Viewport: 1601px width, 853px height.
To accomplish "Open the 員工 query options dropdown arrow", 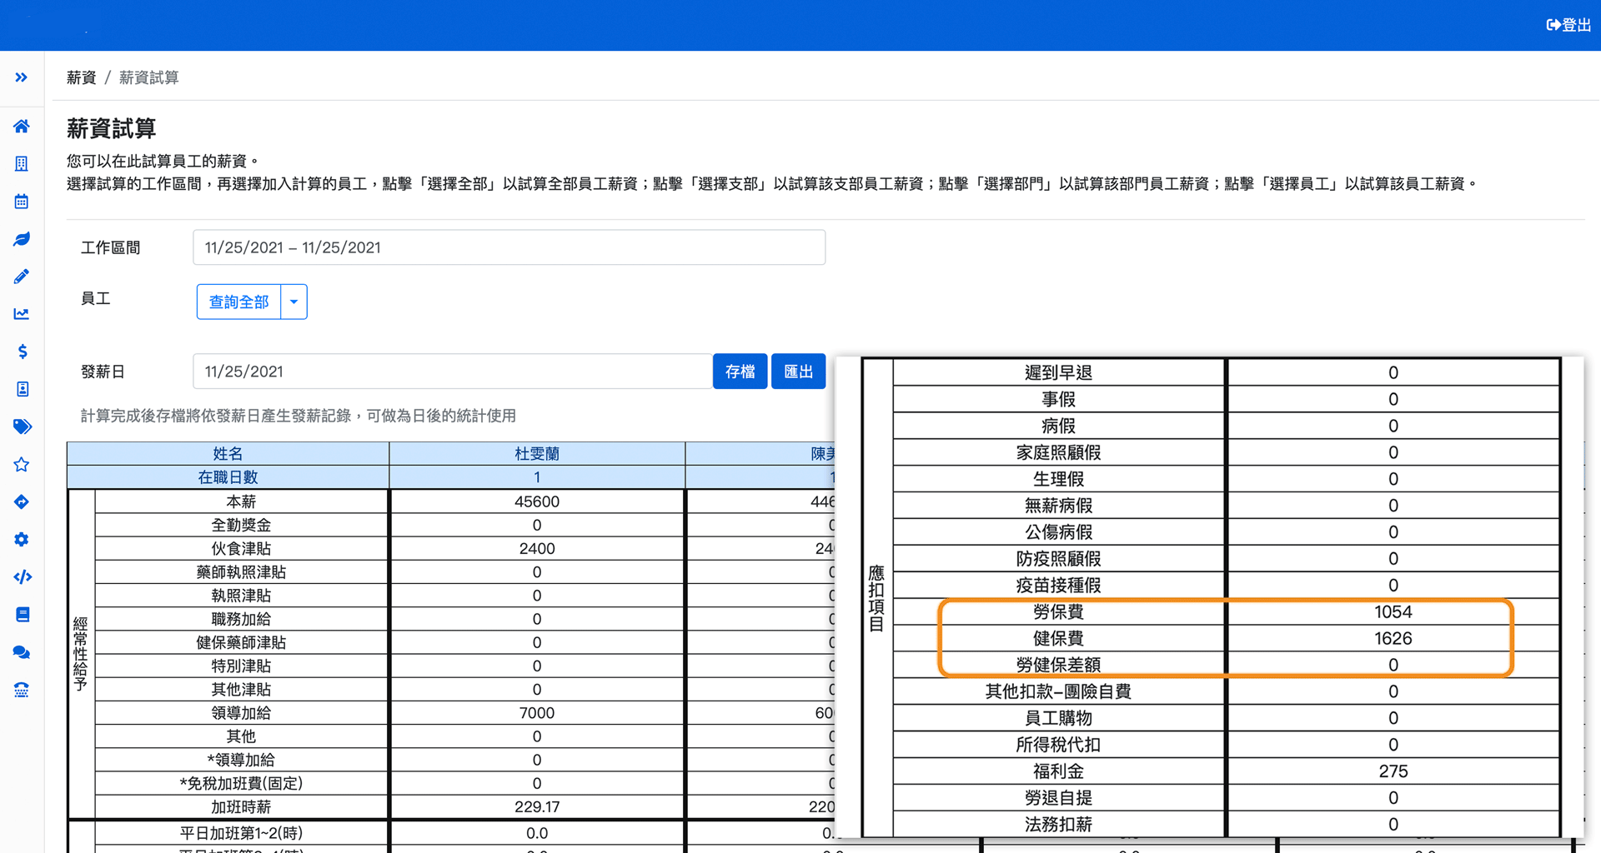I will 294,302.
